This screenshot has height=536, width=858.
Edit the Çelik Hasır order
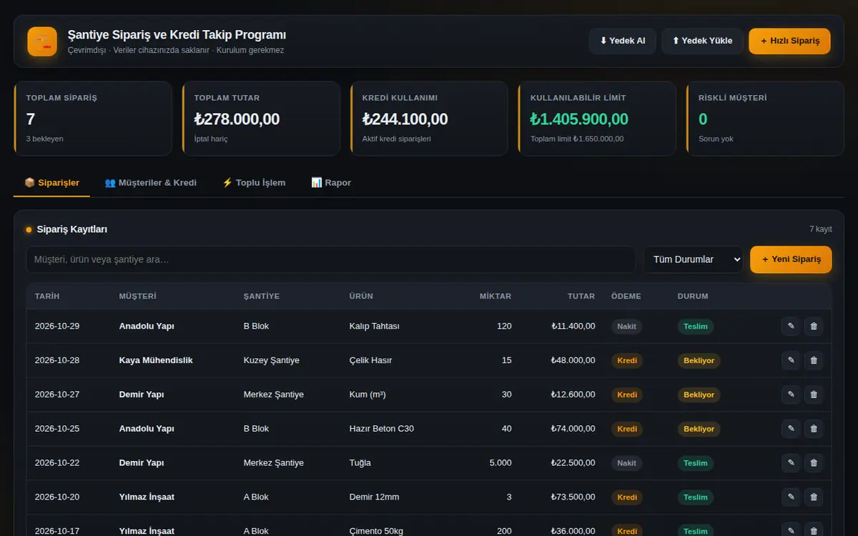791,360
